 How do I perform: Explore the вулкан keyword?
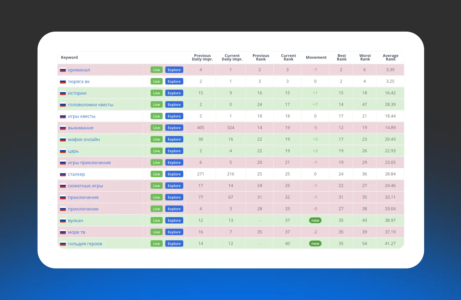[x=174, y=221]
